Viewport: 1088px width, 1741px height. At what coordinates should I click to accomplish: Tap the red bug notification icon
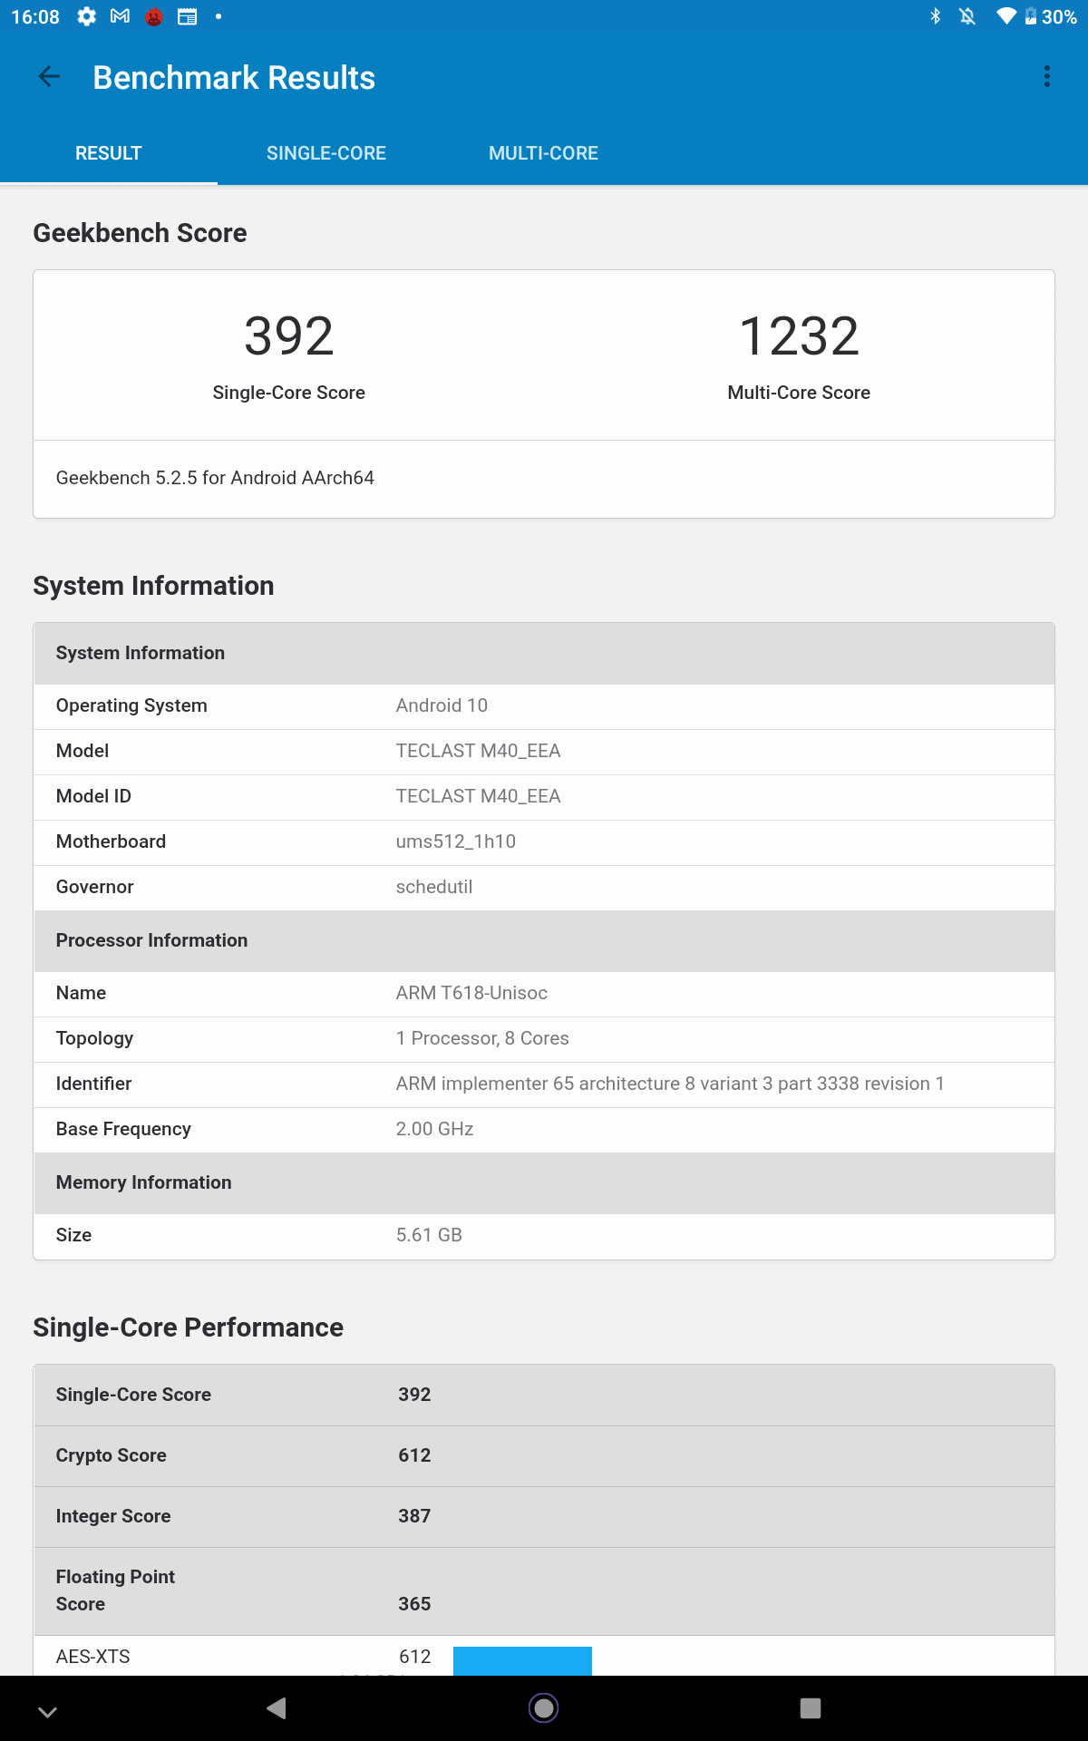(x=154, y=16)
